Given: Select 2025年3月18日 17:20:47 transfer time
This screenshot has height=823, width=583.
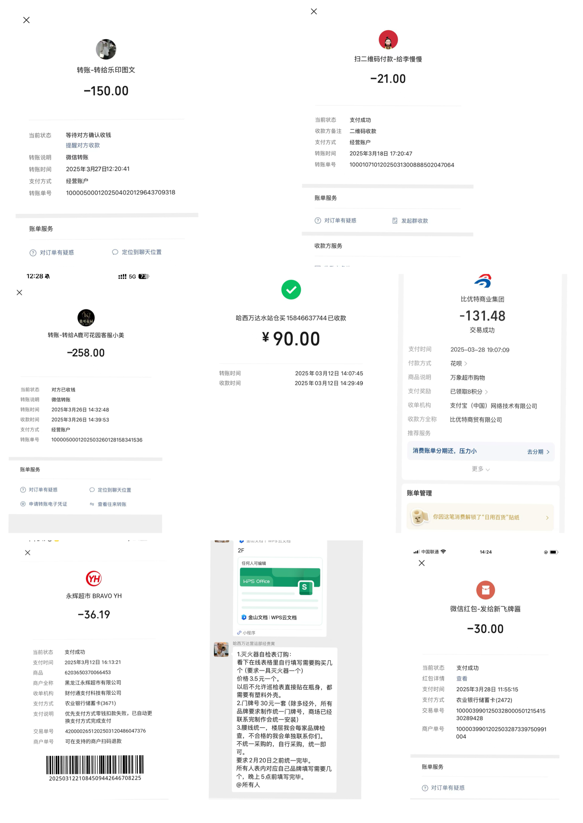Looking at the screenshot, I should tap(381, 154).
